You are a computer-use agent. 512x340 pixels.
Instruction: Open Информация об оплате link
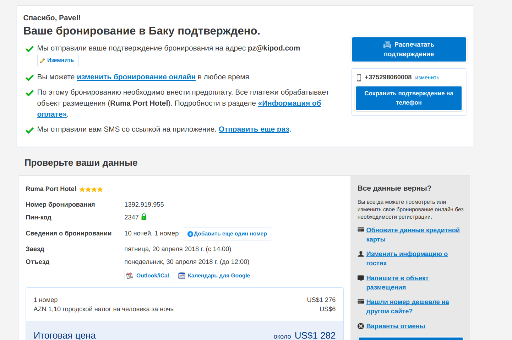pos(289,103)
